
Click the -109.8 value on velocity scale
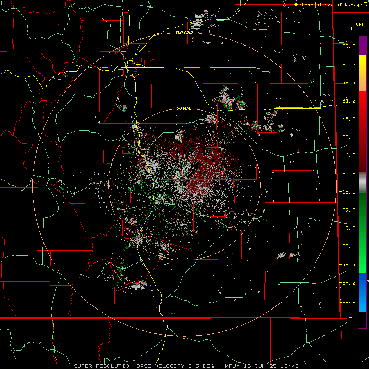346,301
